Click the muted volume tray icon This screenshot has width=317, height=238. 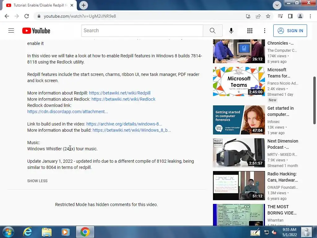[x=274, y=232]
